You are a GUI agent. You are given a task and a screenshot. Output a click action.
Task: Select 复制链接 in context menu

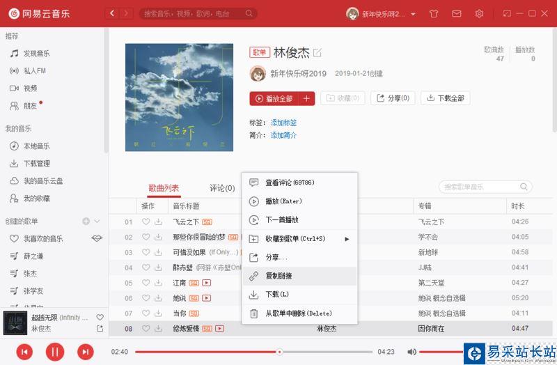coord(299,276)
